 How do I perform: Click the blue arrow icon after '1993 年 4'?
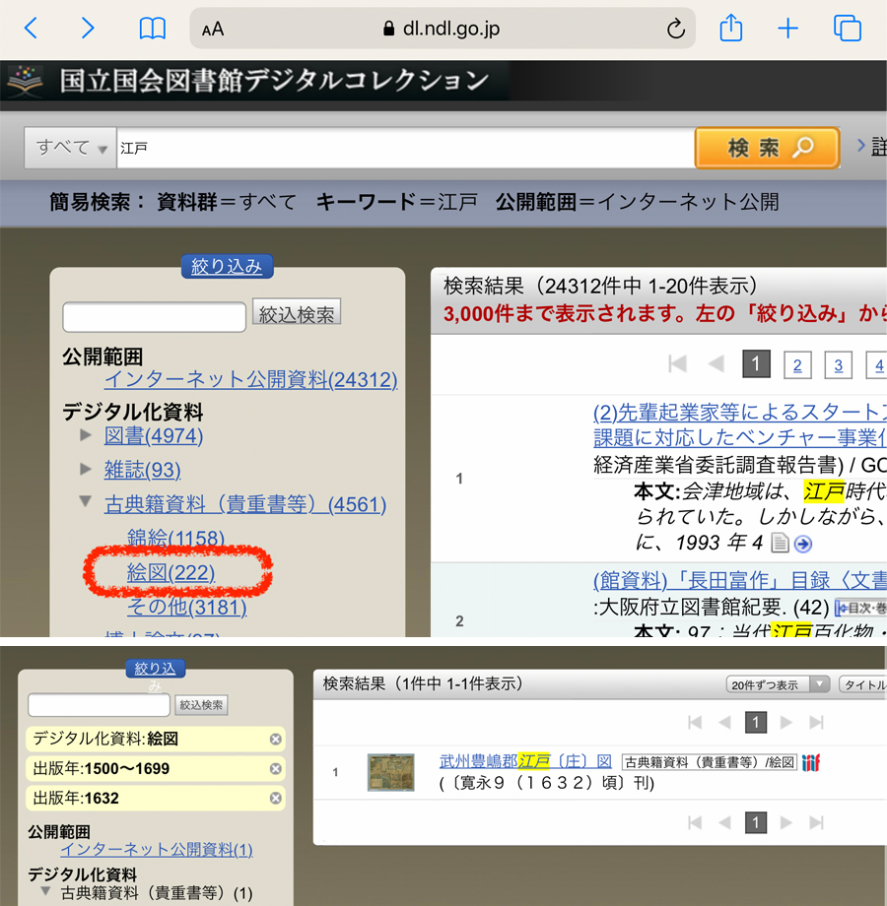[x=803, y=544]
